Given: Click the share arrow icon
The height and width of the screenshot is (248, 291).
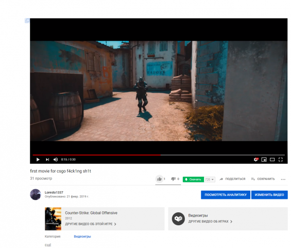Looking at the screenshot, I should 221,179.
